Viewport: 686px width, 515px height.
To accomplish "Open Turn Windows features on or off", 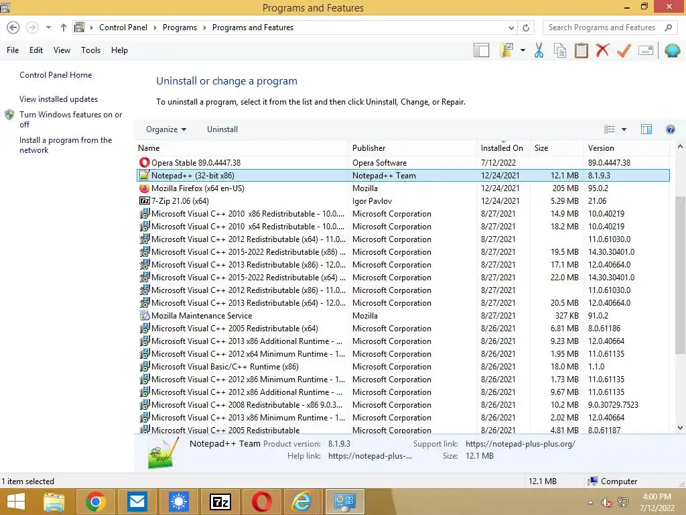I will click(70, 119).
